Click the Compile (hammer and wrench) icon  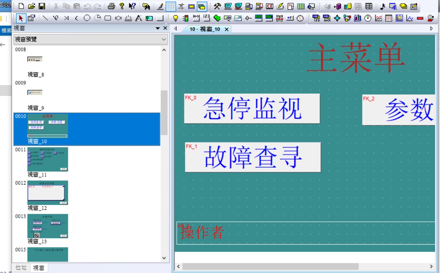point(217,6)
